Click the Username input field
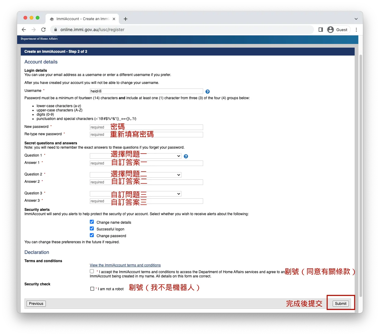This screenshot has width=380, height=336. [146, 91]
